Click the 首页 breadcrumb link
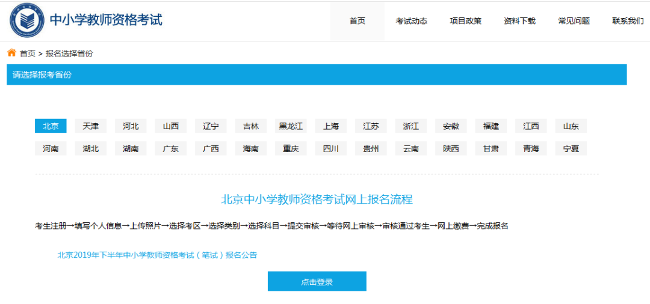 27,53
